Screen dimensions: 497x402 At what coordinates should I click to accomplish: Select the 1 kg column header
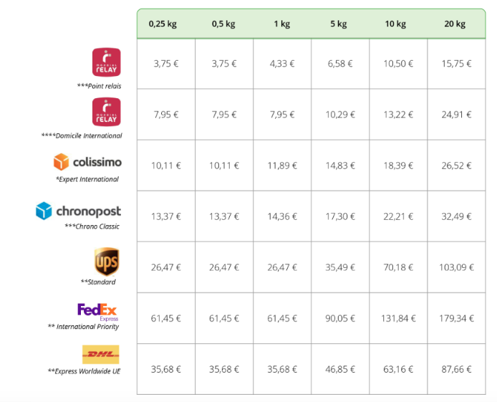pos(282,24)
